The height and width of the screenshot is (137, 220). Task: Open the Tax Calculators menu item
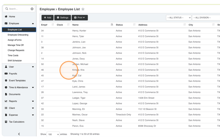click(16, 122)
